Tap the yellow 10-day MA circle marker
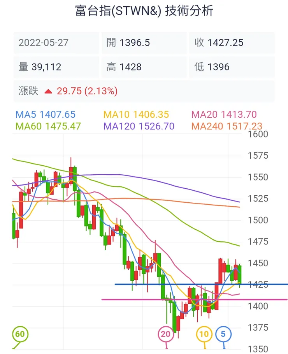Viewport: 288px width, 354px height. coord(204,334)
